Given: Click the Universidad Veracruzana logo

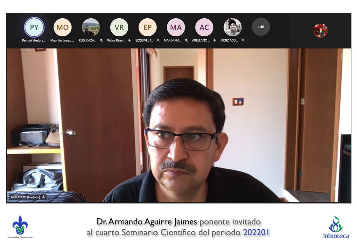Looking at the screenshot, I should [x=20, y=227].
